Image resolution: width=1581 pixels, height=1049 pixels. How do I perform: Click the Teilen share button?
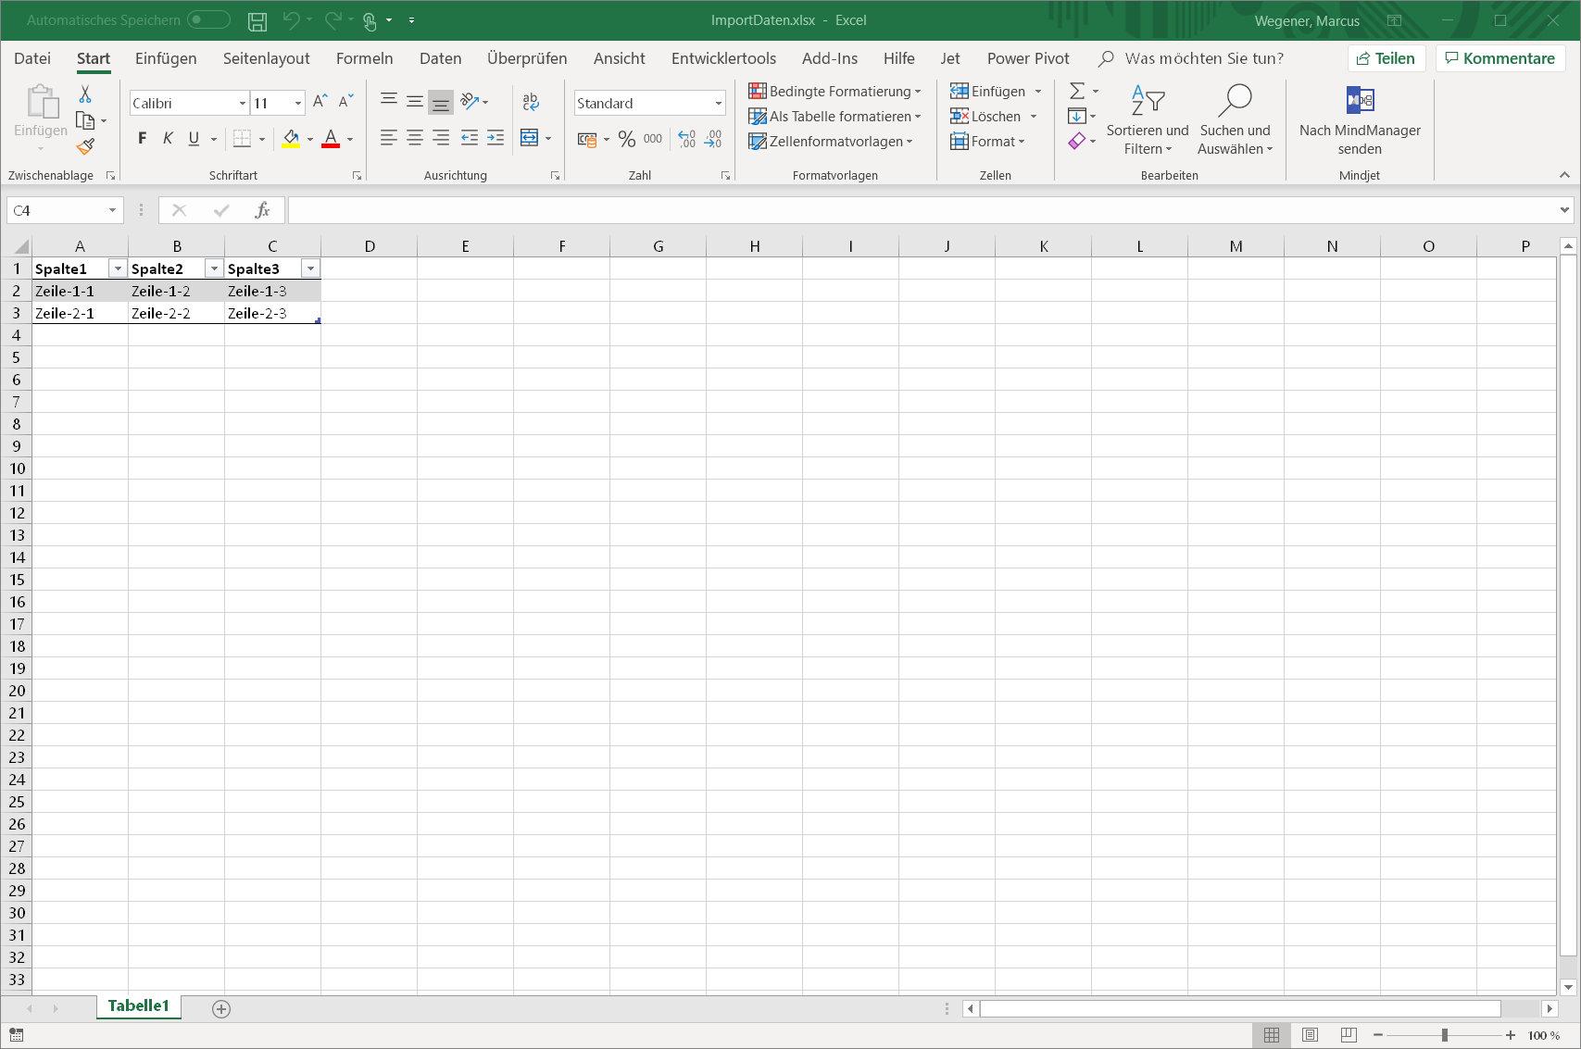point(1387,58)
